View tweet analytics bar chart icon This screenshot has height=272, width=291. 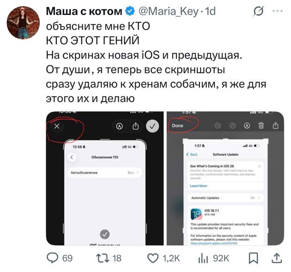[203, 258]
